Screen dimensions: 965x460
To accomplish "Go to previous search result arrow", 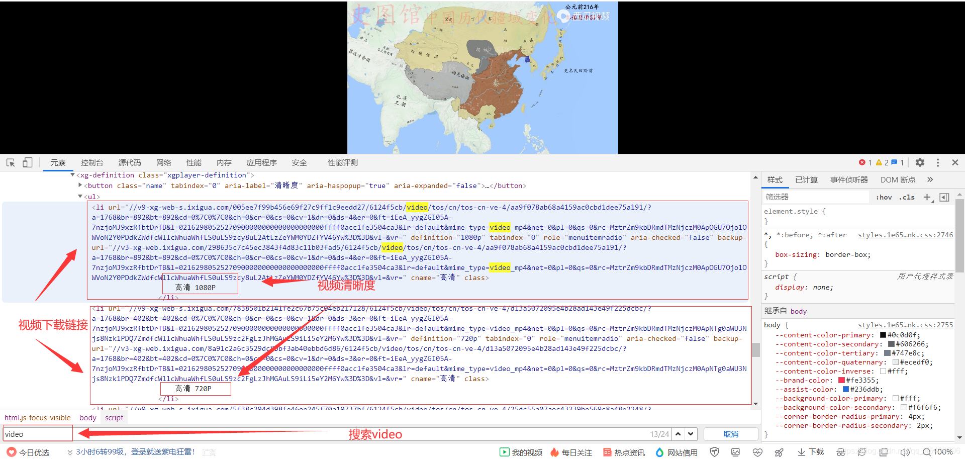I will point(678,434).
